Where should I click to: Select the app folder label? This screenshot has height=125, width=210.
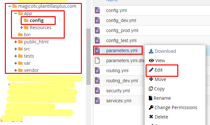(x=28, y=13)
